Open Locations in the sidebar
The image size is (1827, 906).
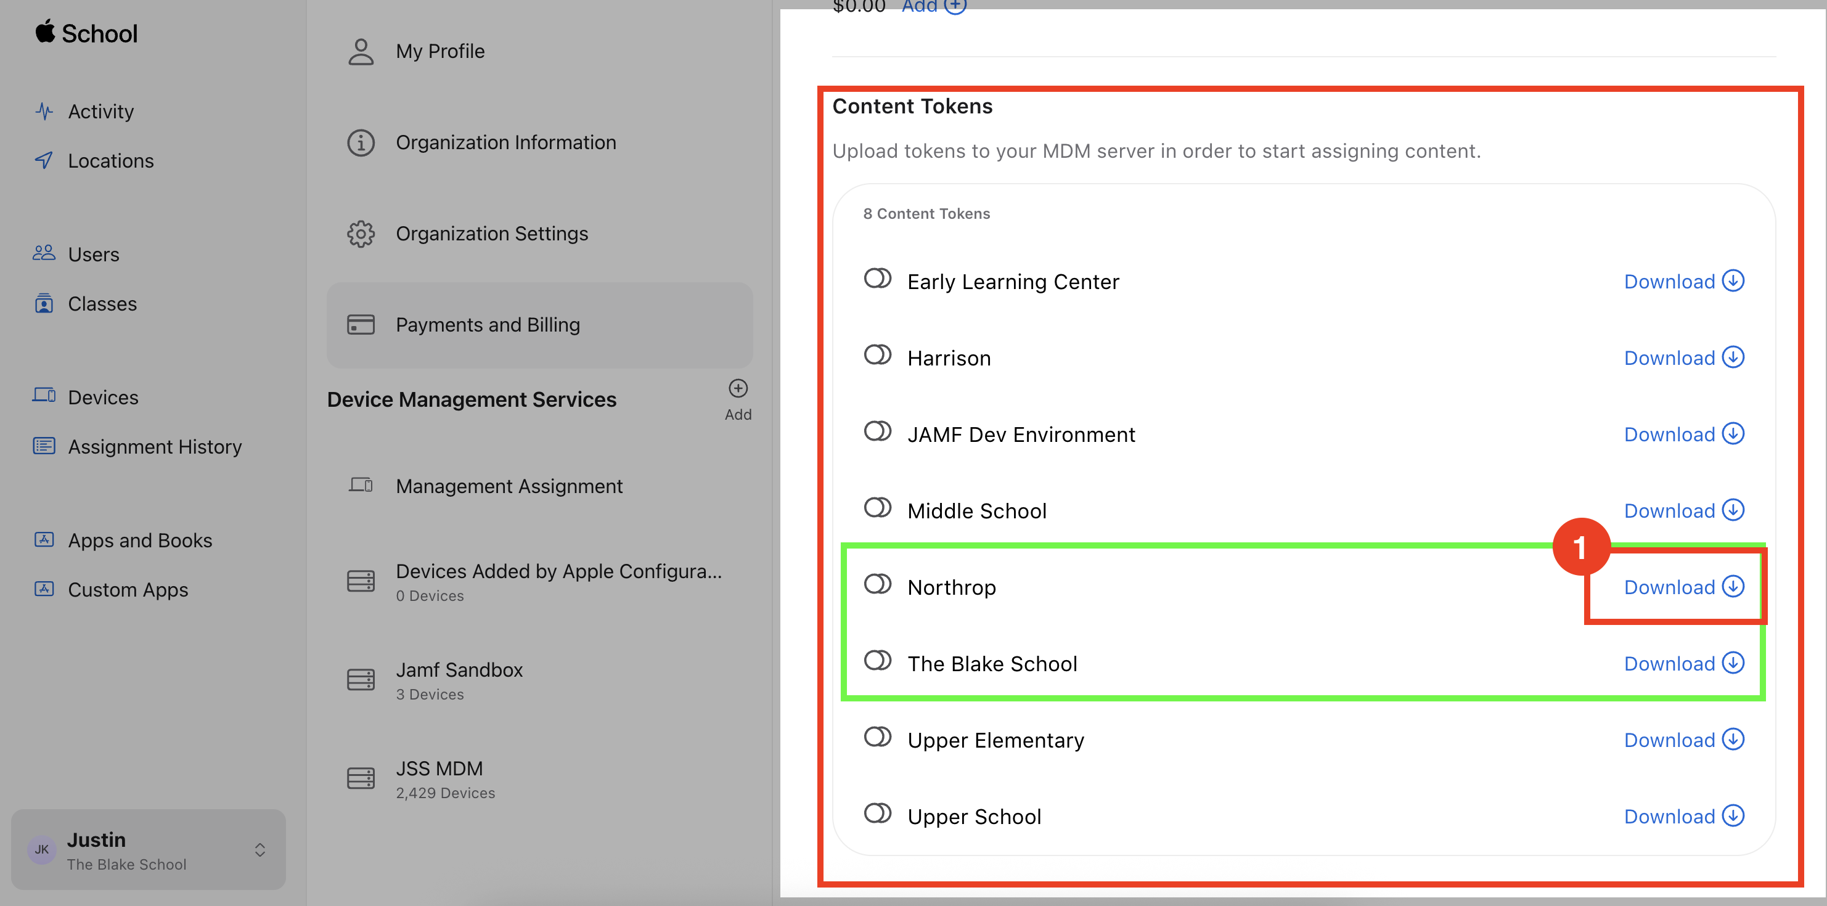coord(110,161)
